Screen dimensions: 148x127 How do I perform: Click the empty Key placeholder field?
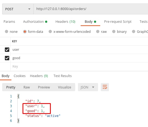pos(79,66)
